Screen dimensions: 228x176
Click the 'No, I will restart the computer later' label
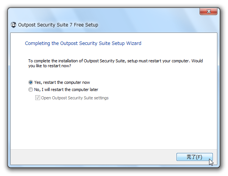click(x=66, y=90)
